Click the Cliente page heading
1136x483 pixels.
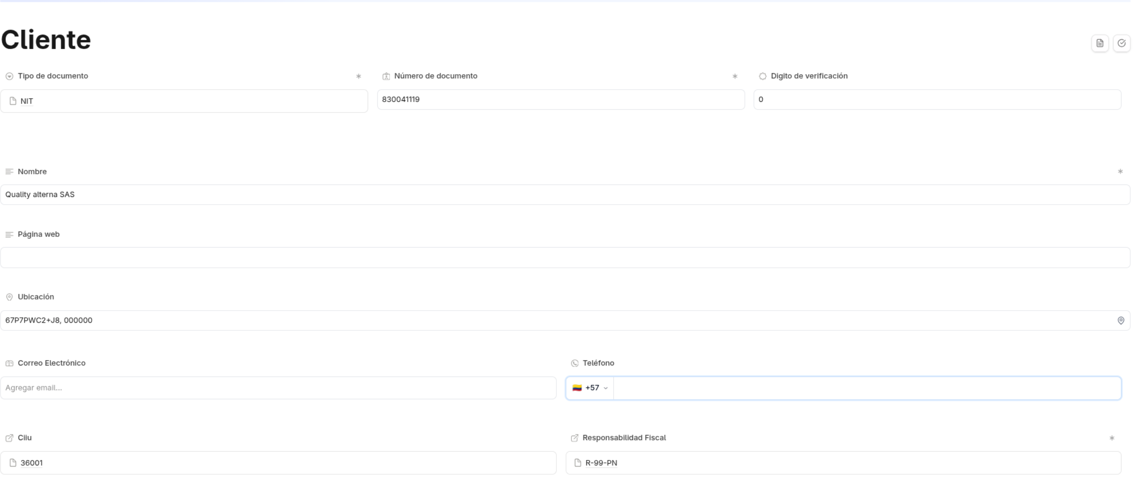click(x=46, y=39)
